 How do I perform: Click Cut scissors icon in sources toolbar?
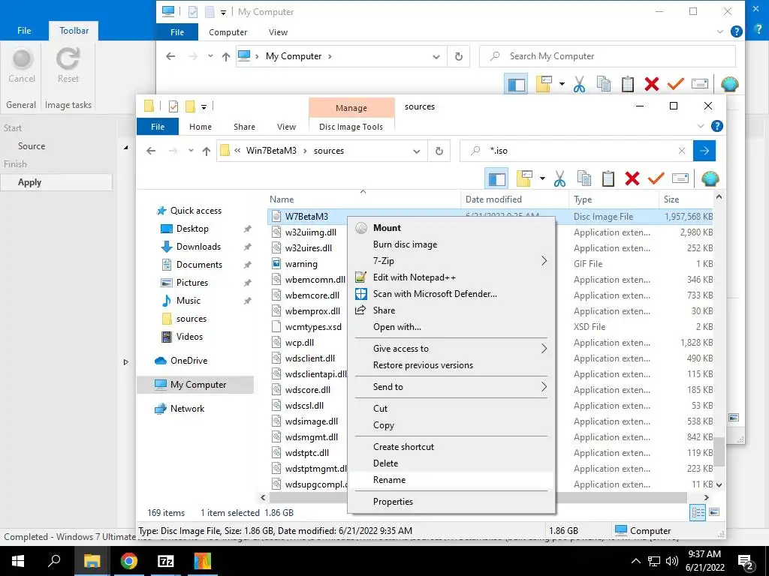(x=559, y=178)
